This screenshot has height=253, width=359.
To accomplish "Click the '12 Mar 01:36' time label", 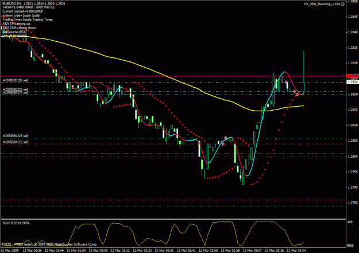I will (32, 251).
